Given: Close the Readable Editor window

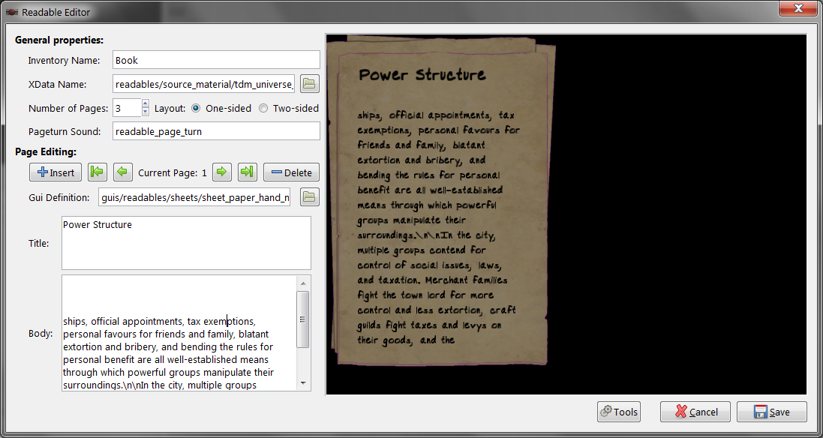Looking at the screenshot, I should [x=797, y=7].
